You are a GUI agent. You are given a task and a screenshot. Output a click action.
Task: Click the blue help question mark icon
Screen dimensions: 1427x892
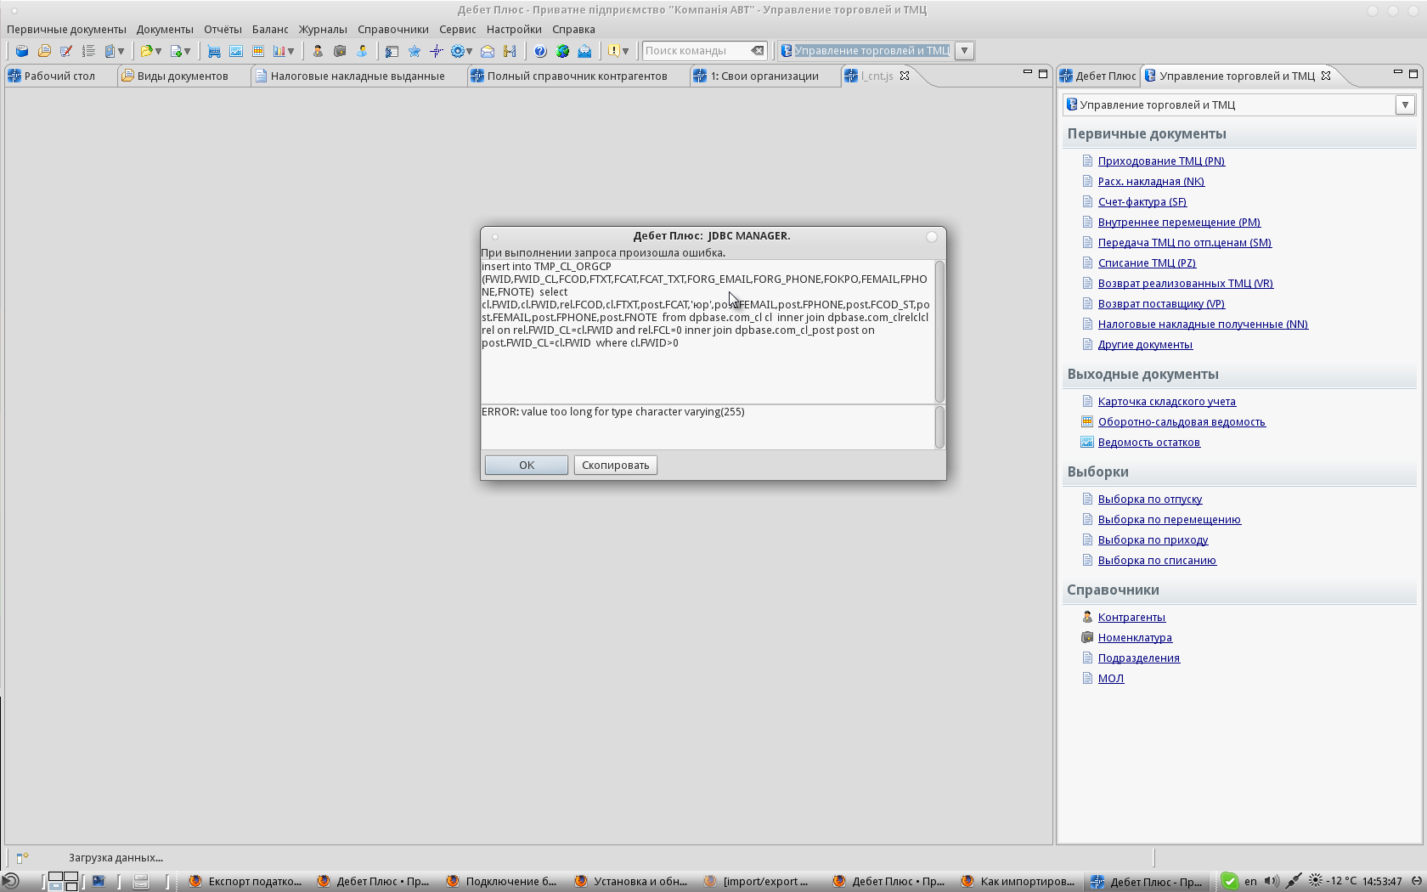(540, 51)
